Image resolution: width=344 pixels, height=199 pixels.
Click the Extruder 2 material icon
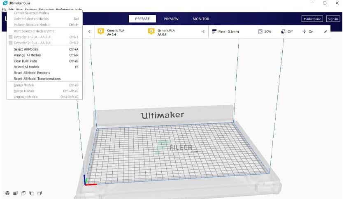point(151,31)
